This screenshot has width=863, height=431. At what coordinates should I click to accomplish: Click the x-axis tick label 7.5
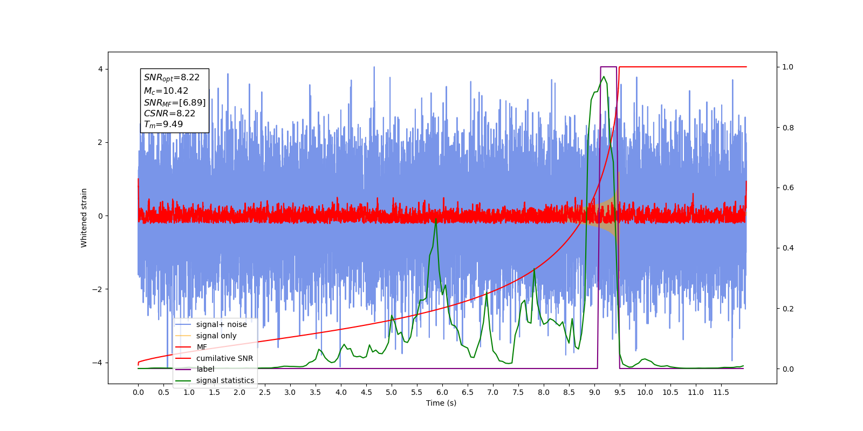pos(518,392)
